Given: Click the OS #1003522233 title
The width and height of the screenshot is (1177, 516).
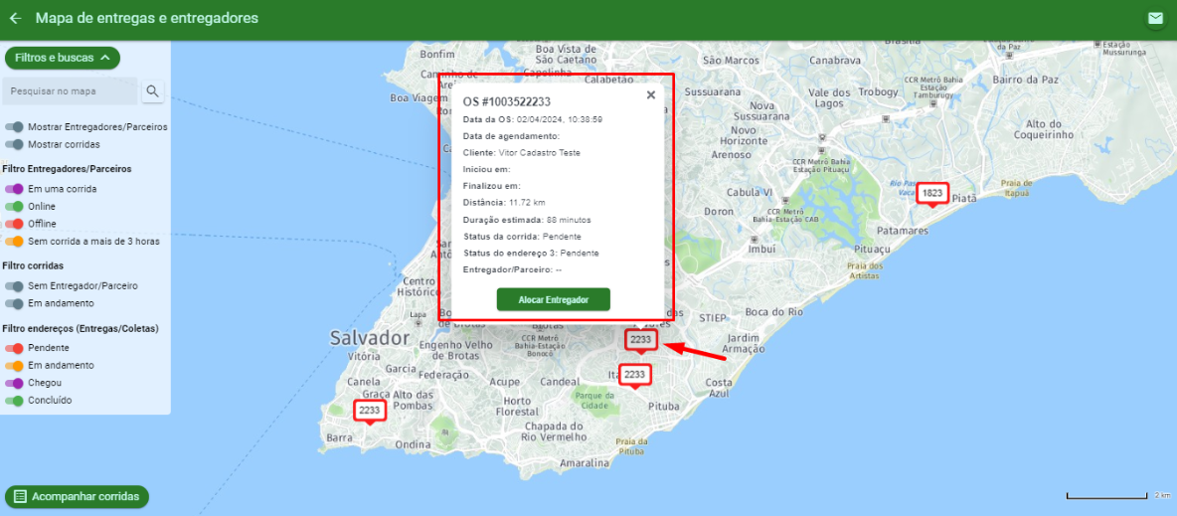Looking at the screenshot, I should (507, 102).
